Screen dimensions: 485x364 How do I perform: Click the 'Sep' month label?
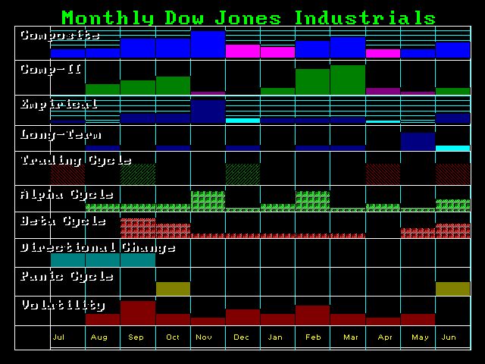pos(136,337)
